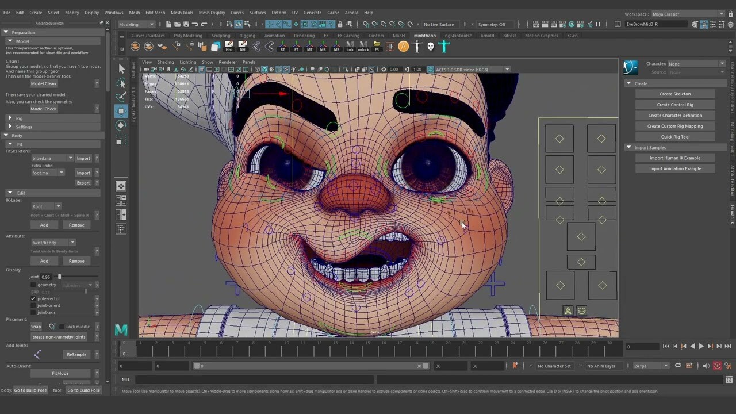The image size is (736, 414).
Task: Check the Lock middle option under Placement
Action: pos(62,326)
